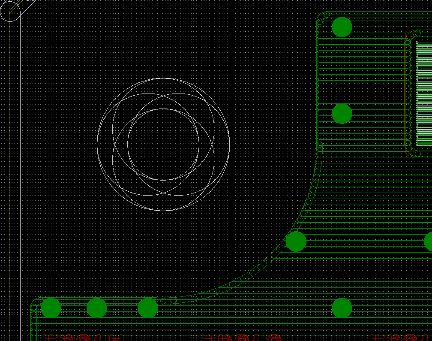Select the leftmost green via in the bottom row
This screenshot has width=432, height=341.
51,308
